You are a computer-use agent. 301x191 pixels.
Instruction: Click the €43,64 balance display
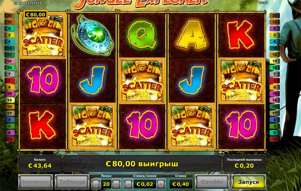(40, 164)
